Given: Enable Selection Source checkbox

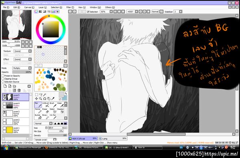Looking at the screenshot, I should click(x=3, y=82).
